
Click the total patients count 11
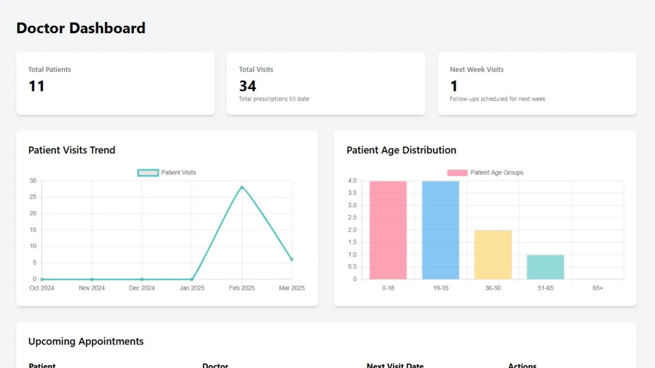point(37,86)
